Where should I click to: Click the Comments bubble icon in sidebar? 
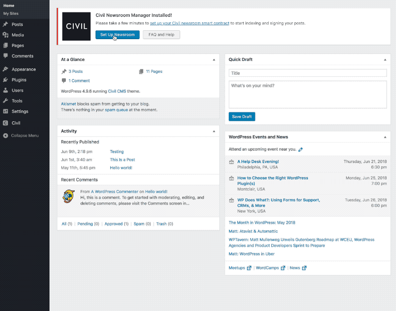click(5, 56)
